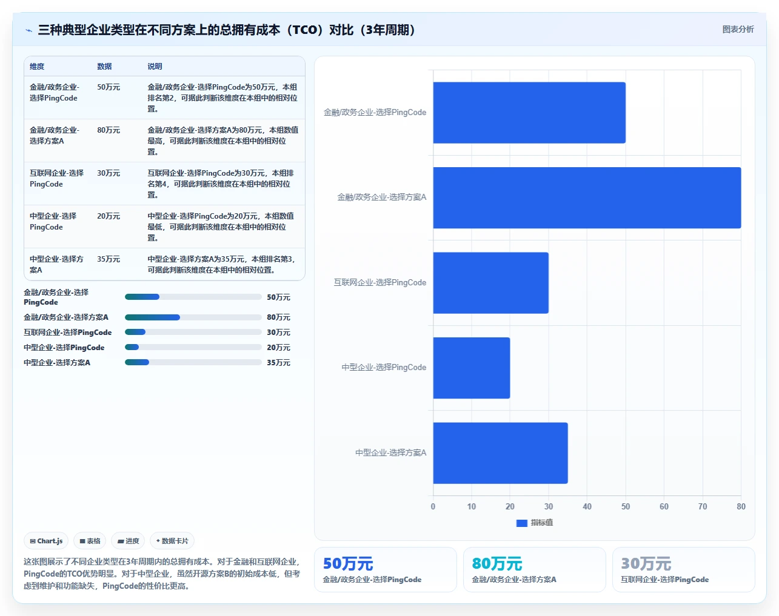Select the 数据卡片 tag chip

coord(172,541)
